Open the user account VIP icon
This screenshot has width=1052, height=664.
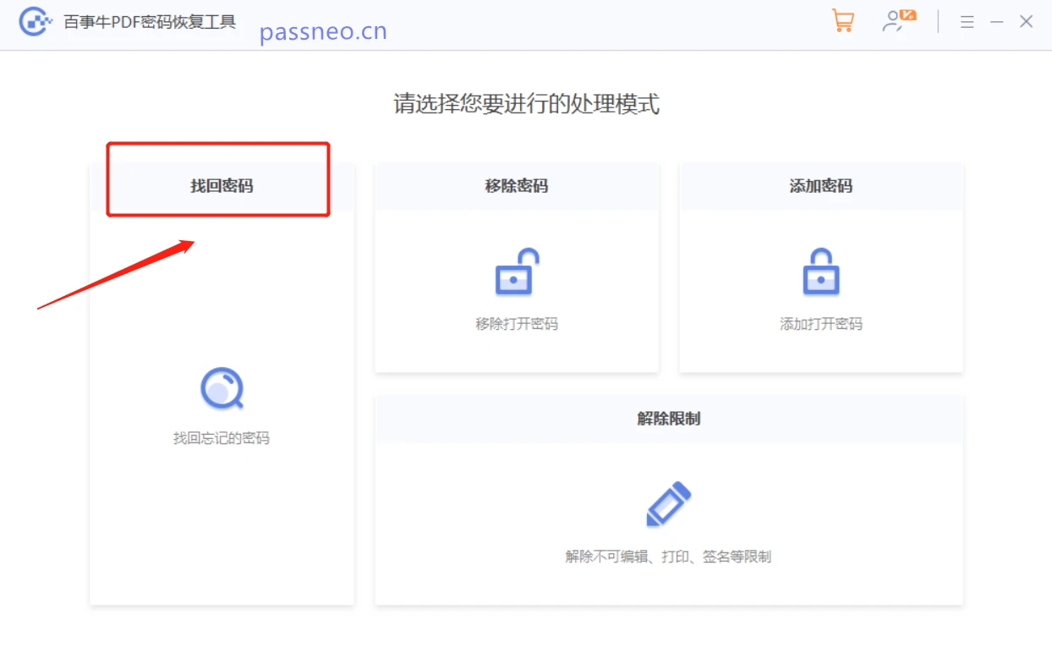[899, 21]
